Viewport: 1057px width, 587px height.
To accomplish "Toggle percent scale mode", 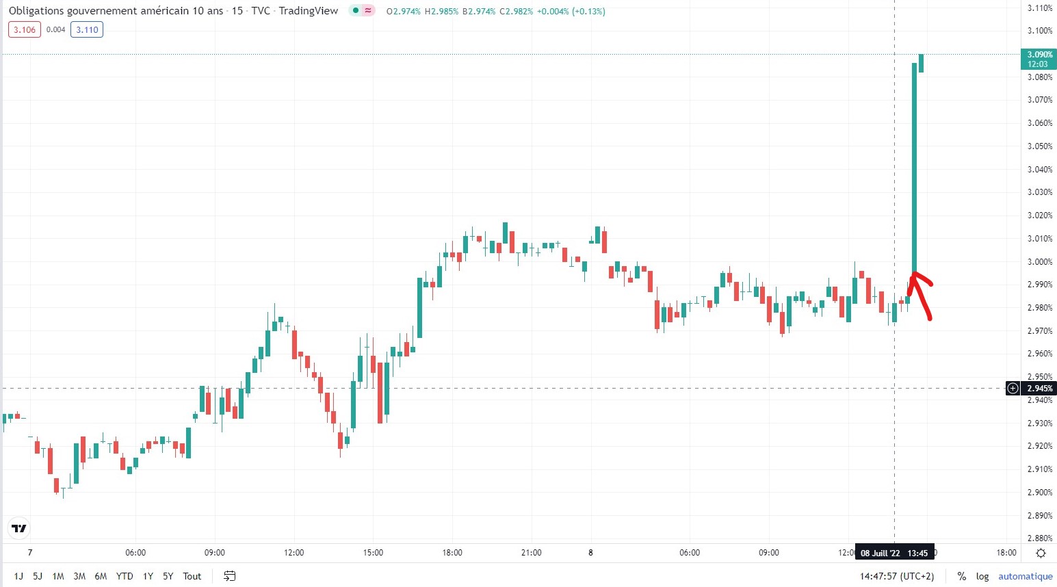I will pyautogui.click(x=961, y=576).
